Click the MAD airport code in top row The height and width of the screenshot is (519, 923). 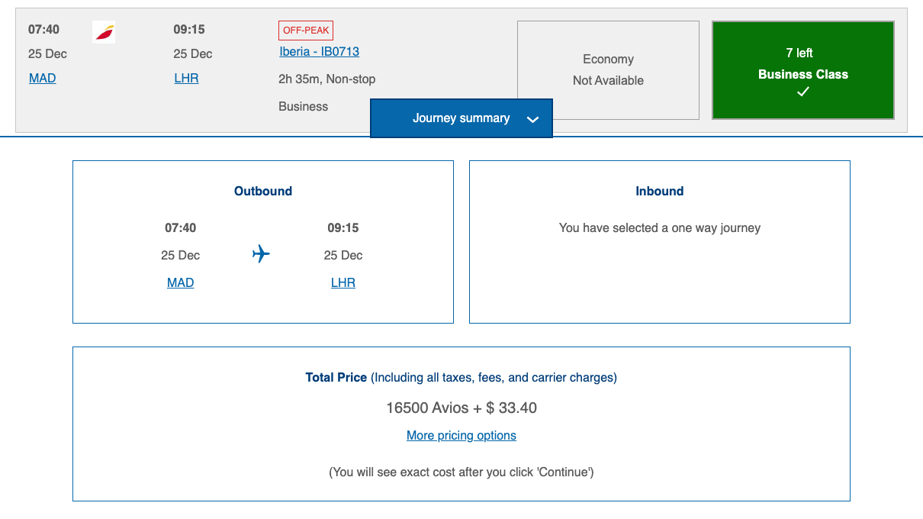click(x=42, y=78)
